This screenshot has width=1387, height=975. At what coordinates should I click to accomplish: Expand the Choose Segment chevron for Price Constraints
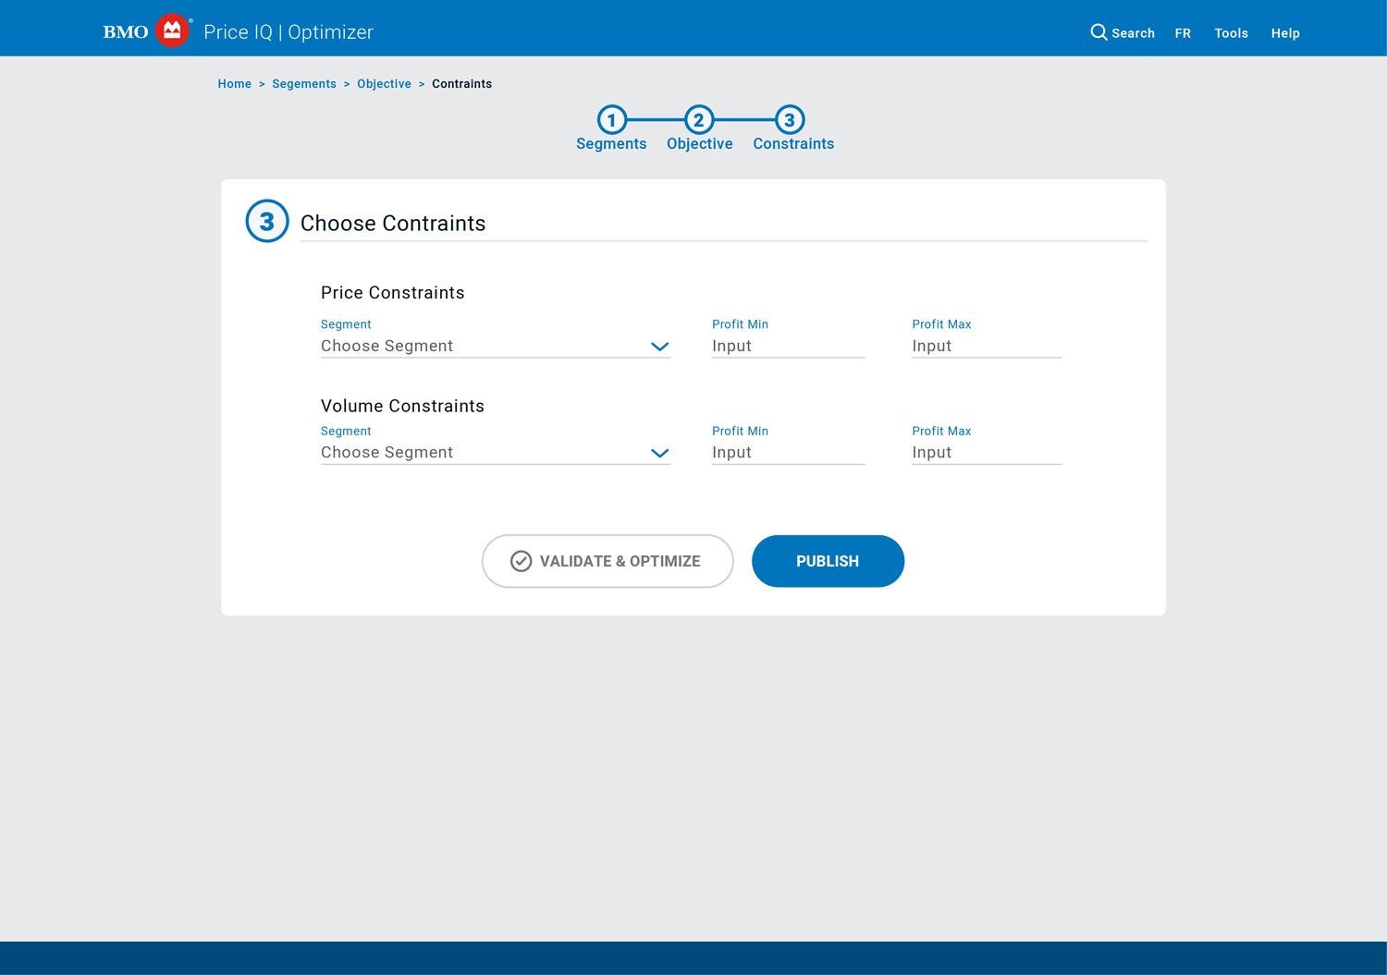pos(659,347)
